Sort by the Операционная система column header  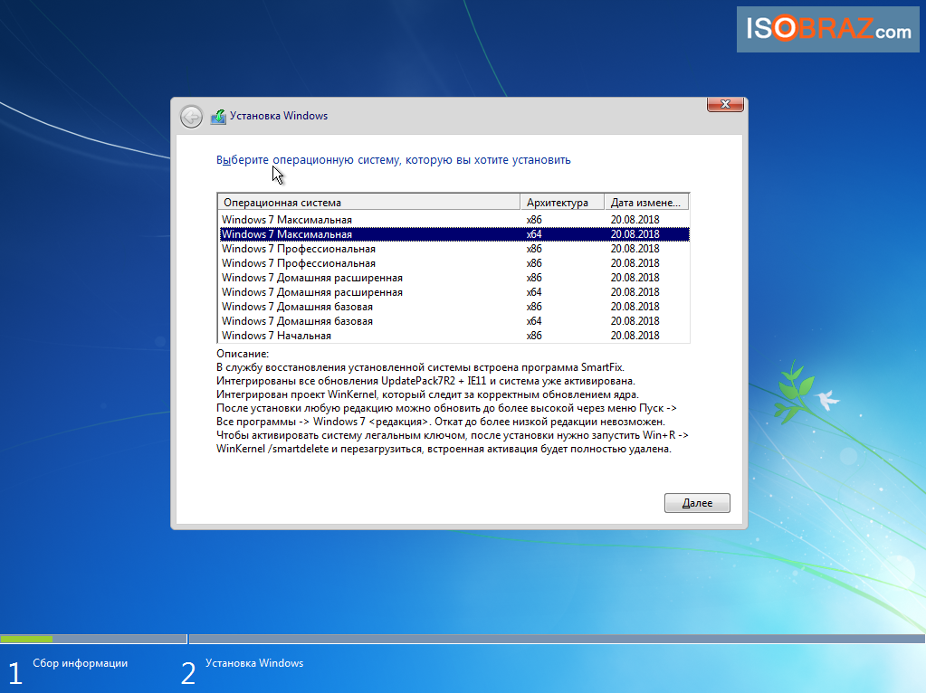click(x=368, y=203)
